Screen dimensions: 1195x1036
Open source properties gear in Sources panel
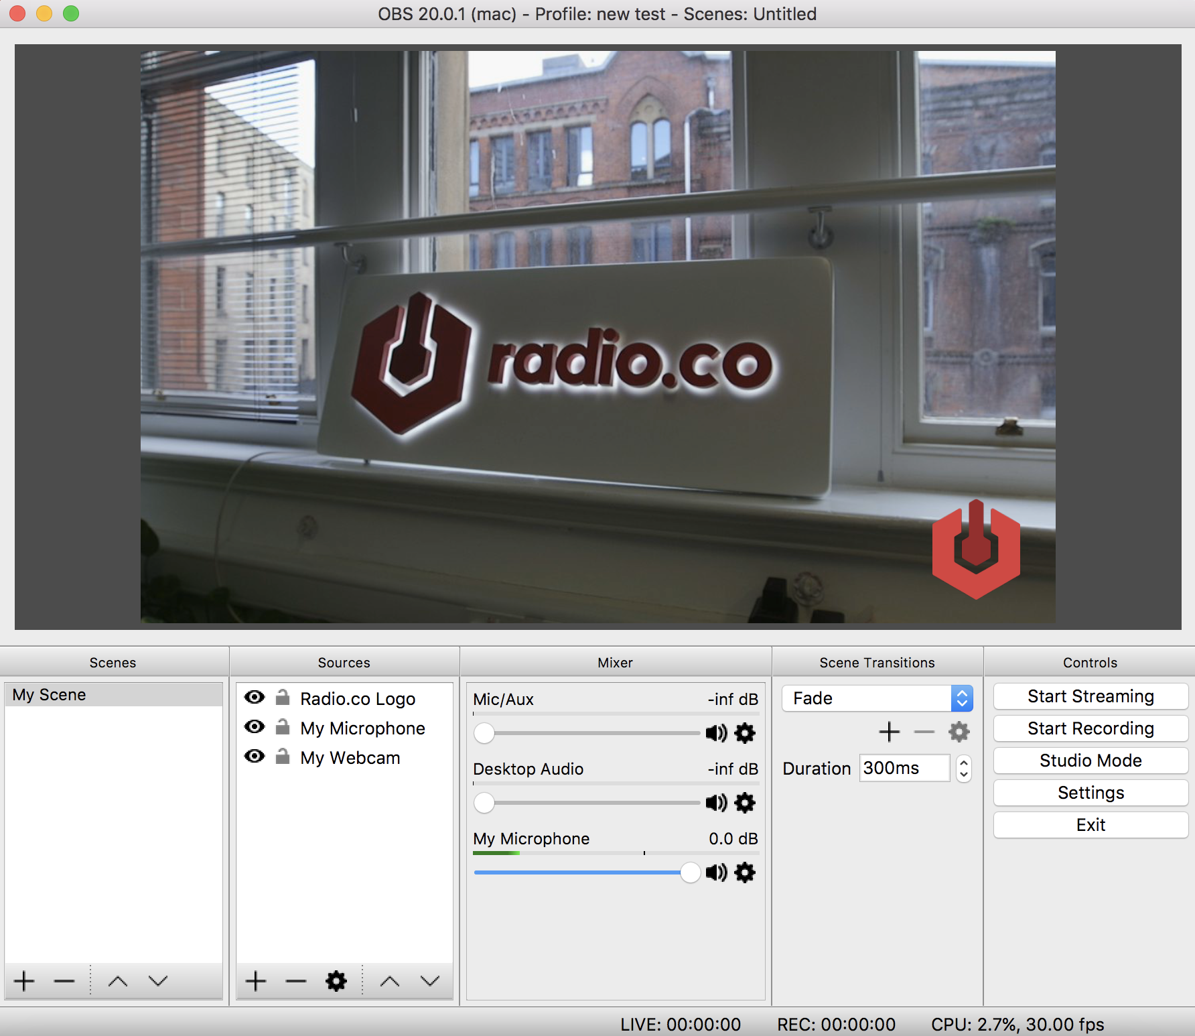(336, 981)
